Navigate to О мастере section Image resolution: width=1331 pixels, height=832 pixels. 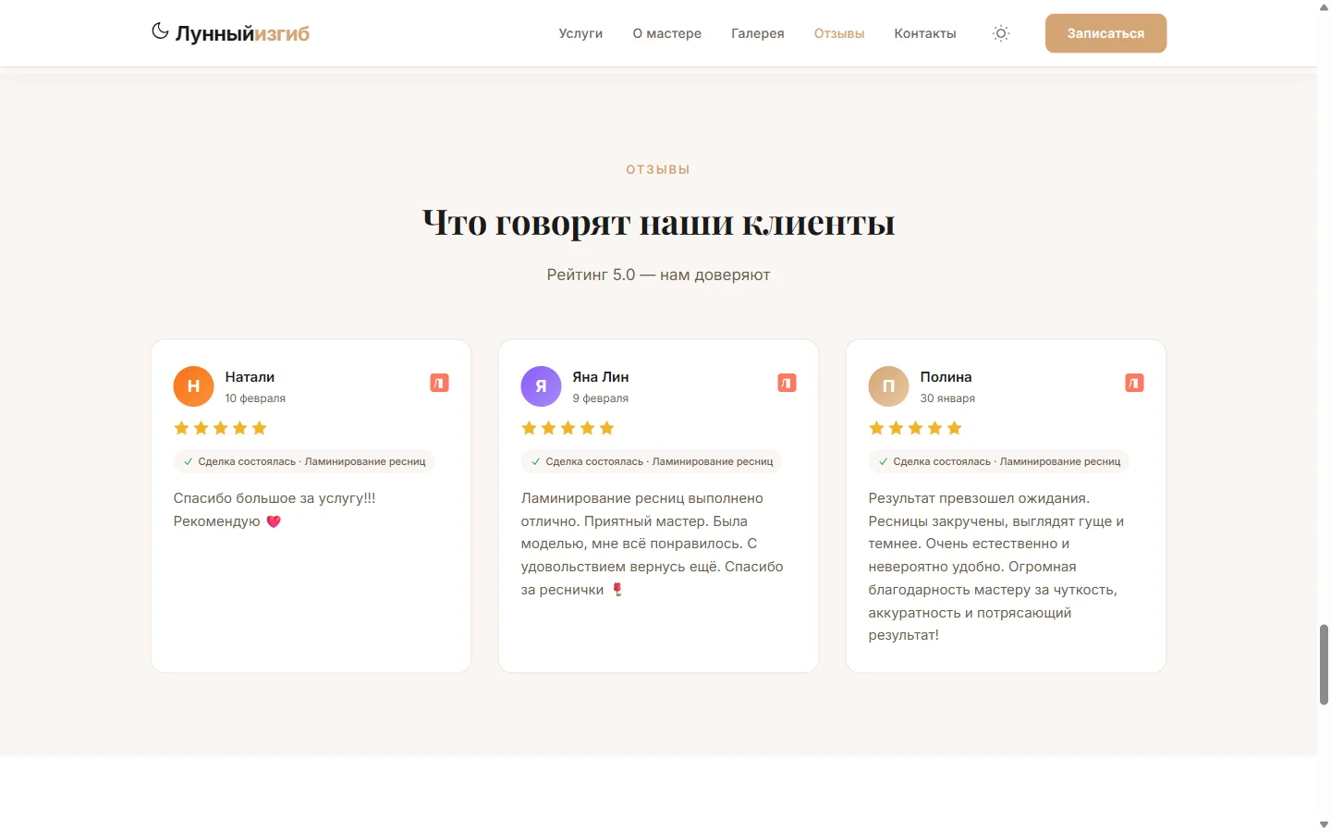click(x=666, y=33)
